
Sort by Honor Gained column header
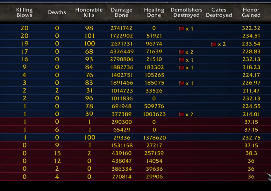click(251, 12)
